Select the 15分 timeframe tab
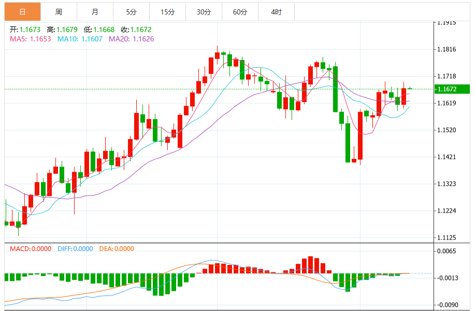 coord(167,11)
